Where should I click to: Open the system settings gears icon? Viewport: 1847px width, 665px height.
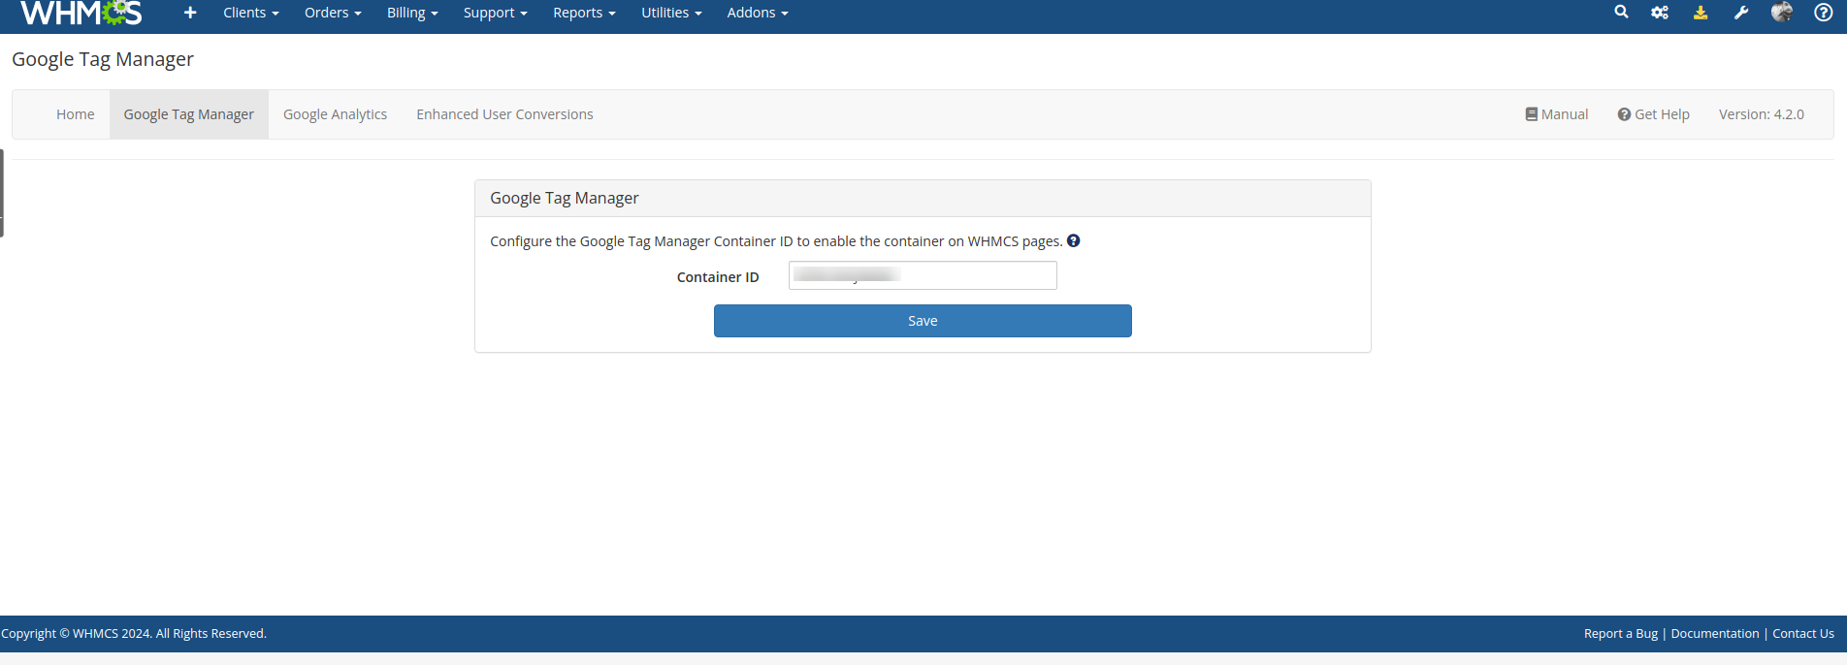[x=1660, y=13]
